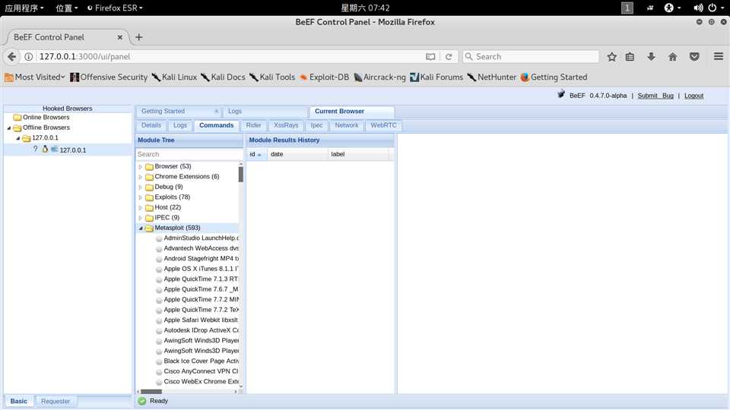Open the Network sub-tab

[347, 125]
